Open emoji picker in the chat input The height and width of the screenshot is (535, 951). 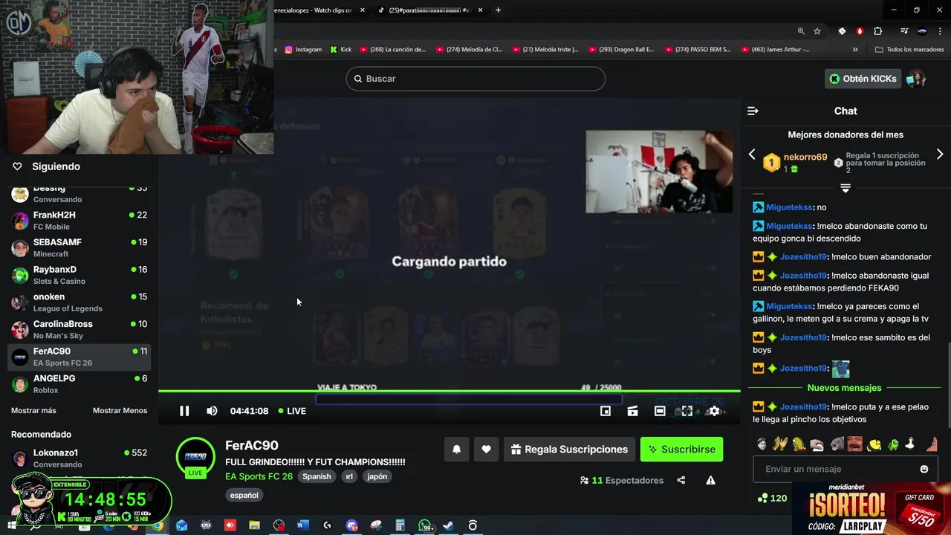924,469
